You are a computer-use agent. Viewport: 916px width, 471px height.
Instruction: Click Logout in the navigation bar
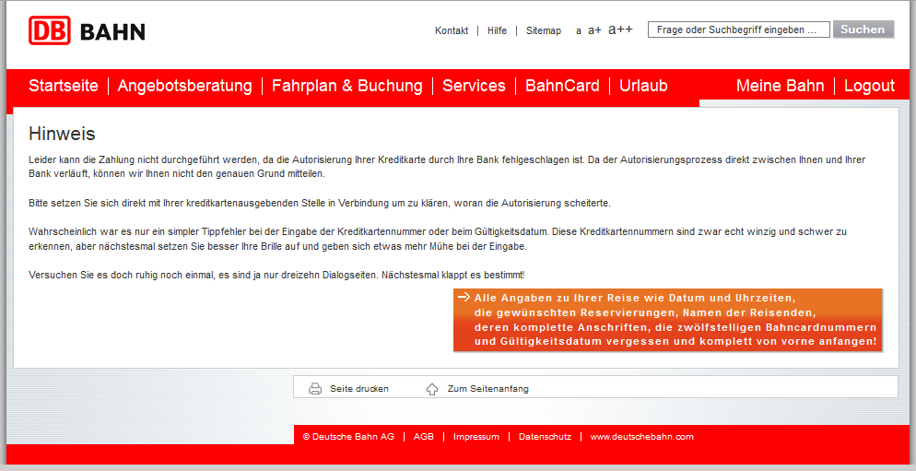click(869, 86)
